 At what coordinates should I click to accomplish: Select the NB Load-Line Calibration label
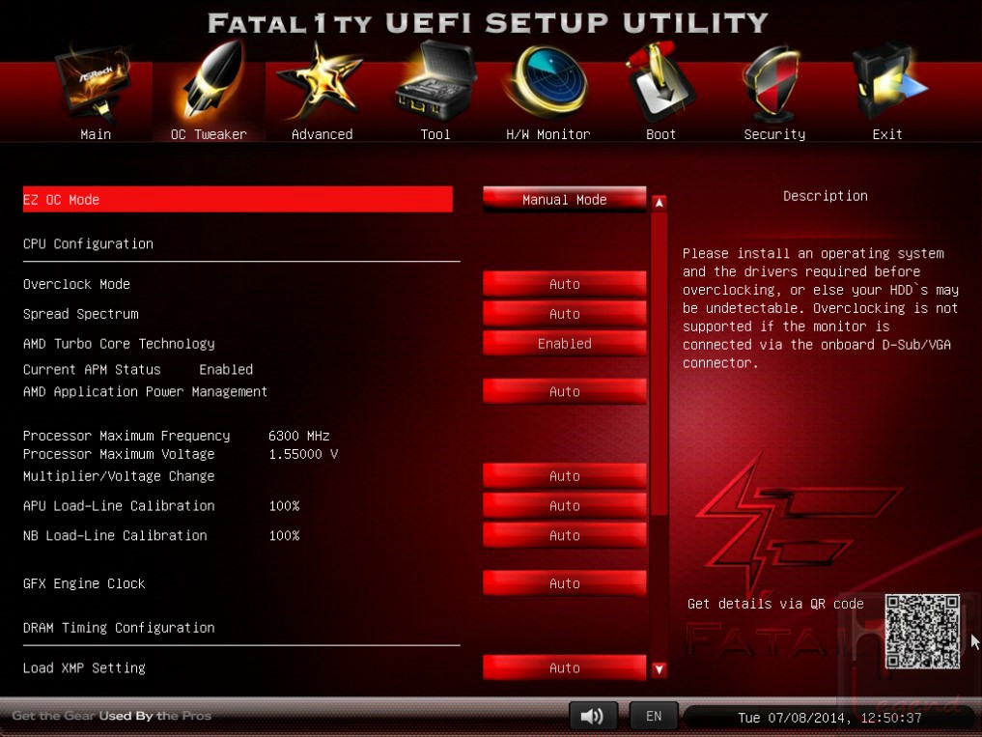(x=115, y=536)
